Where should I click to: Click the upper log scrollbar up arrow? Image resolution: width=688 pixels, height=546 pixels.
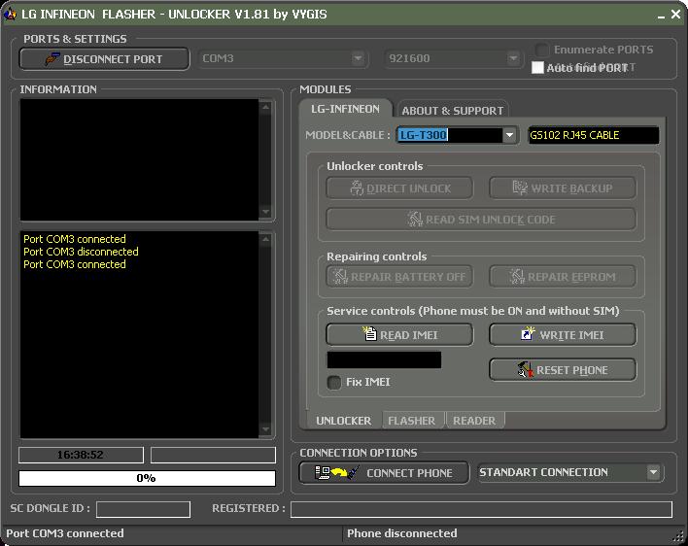265,107
